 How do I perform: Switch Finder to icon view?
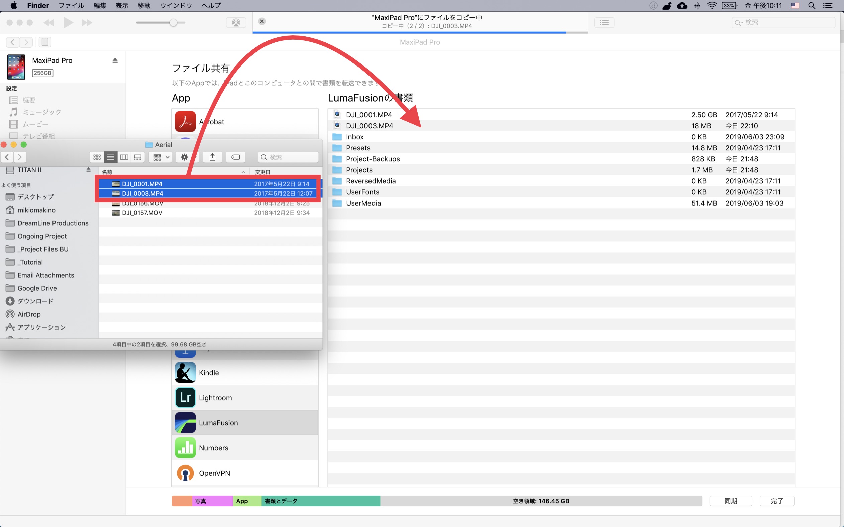point(97,157)
